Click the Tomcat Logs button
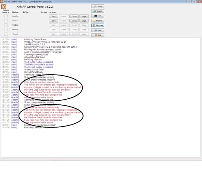The image size is (202, 185). 84,34
